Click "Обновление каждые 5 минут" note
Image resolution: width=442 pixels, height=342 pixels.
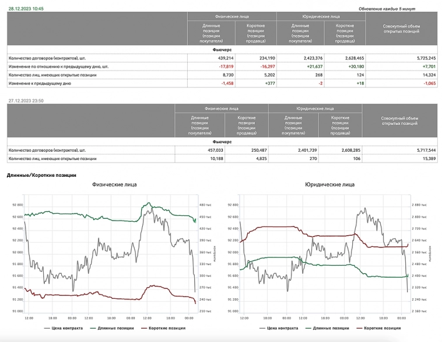pos(388,9)
